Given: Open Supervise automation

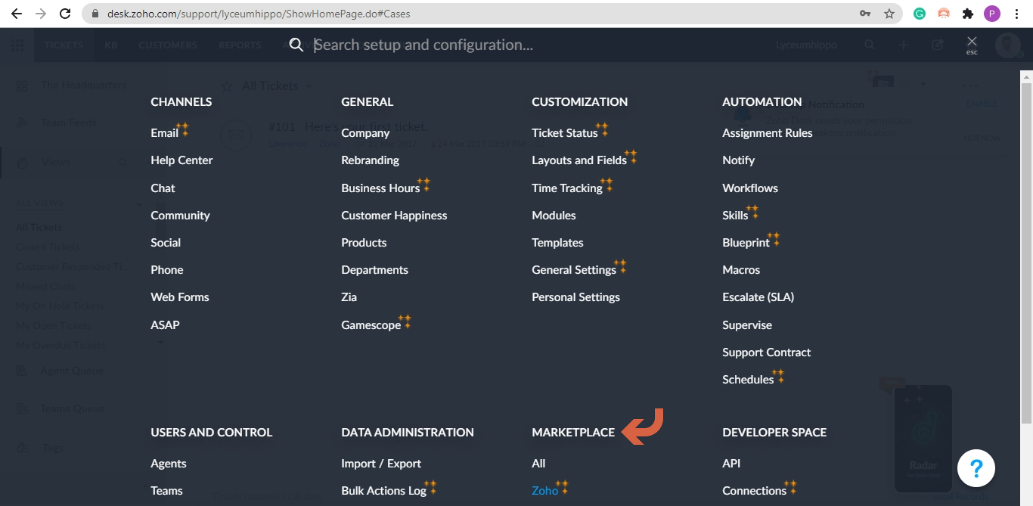Looking at the screenshot, I should [747, 324].
